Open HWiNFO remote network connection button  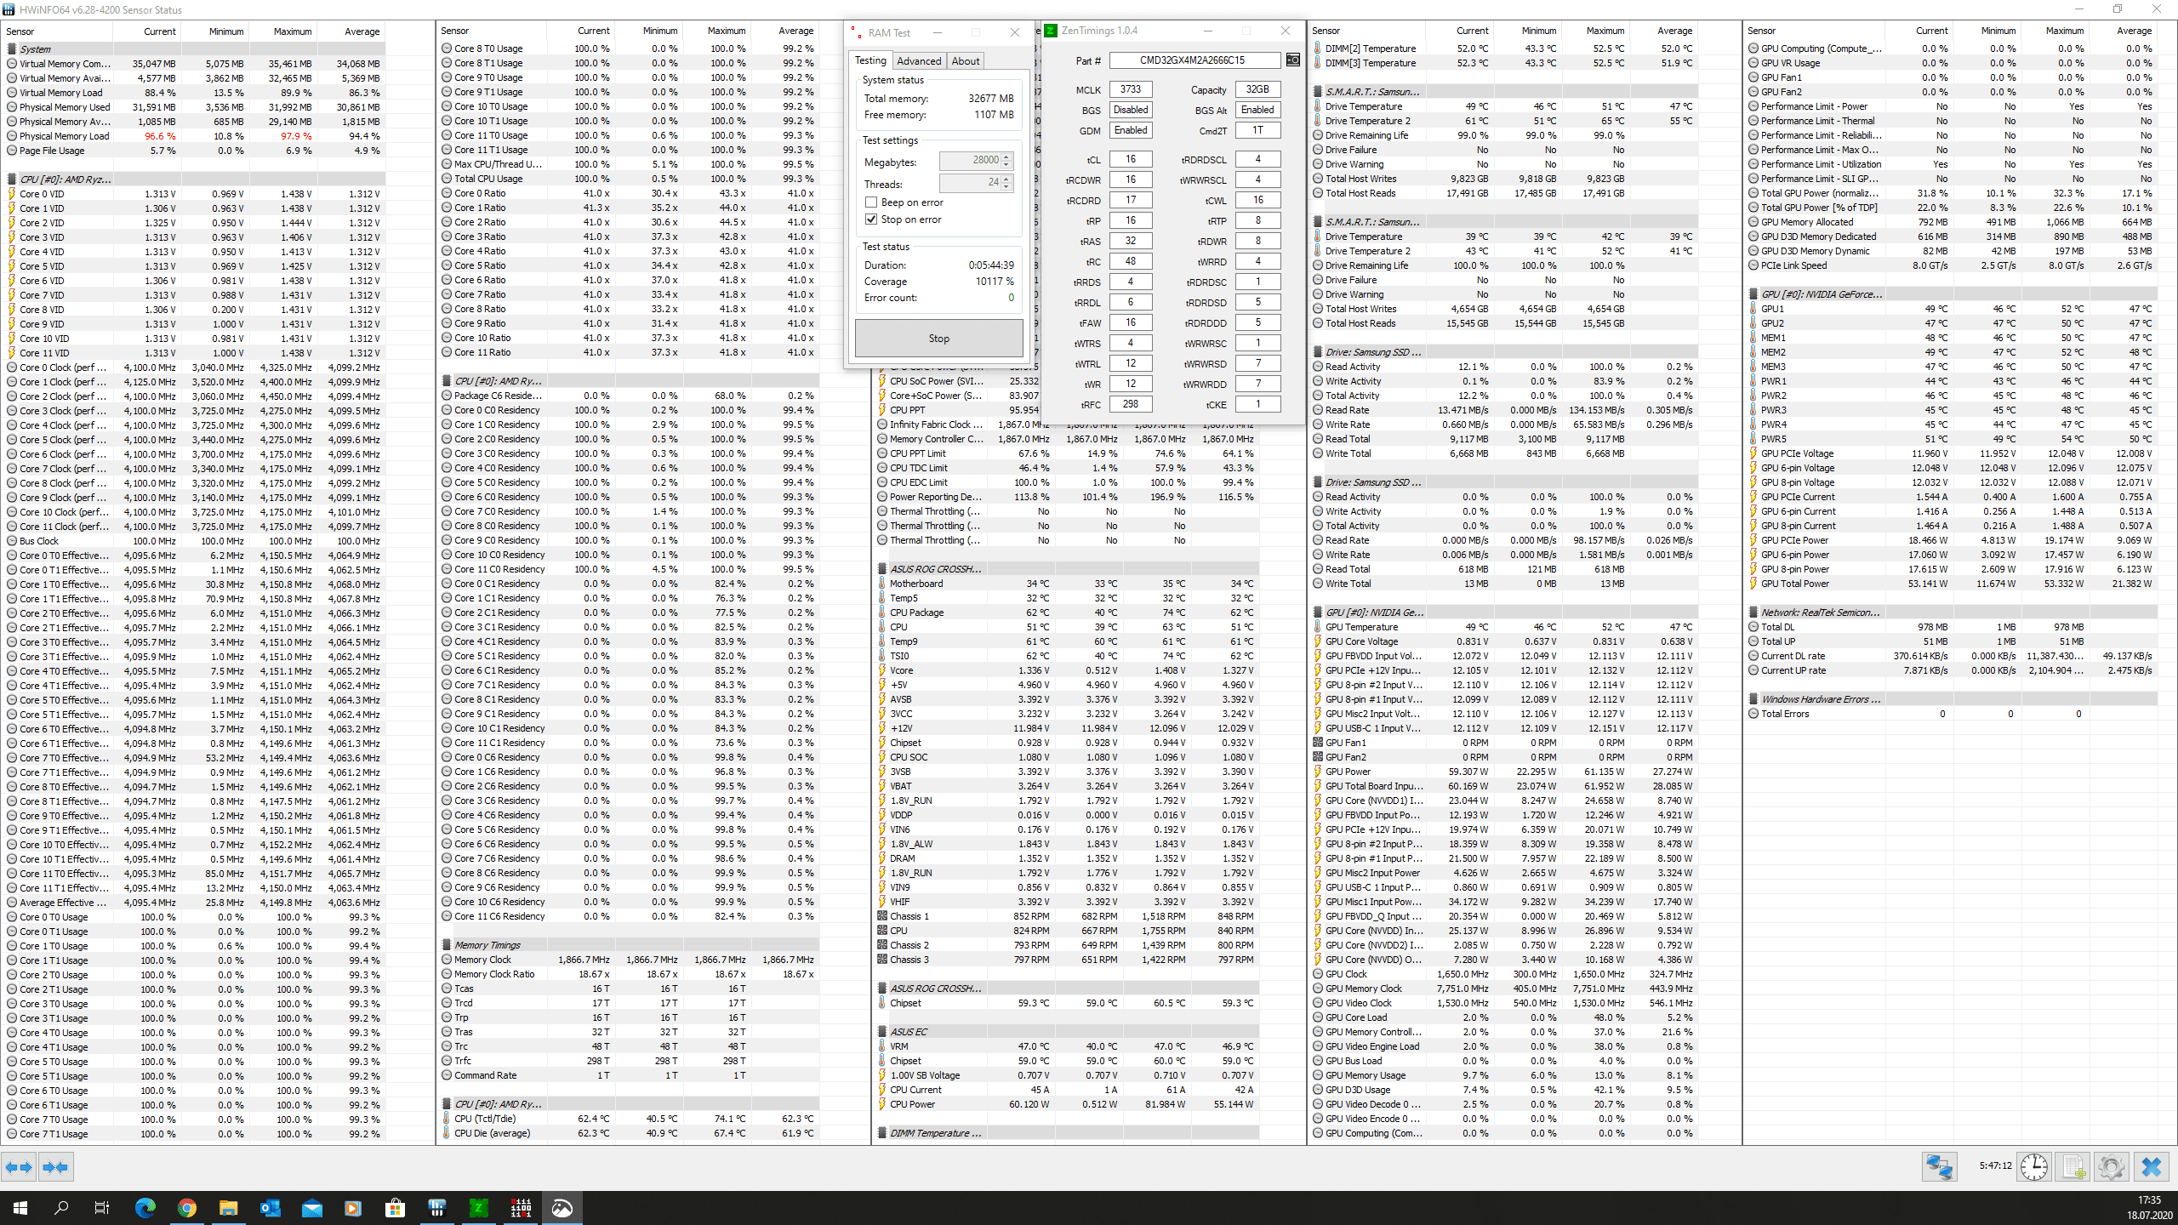pyautogui.click(x=1940, y=1167)
